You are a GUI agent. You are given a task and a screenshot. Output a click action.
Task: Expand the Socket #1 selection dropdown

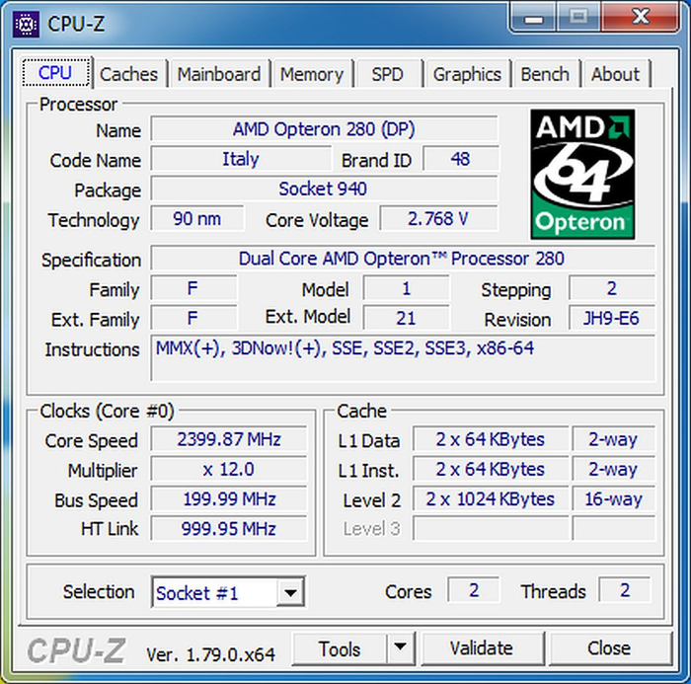(x=289, y=593)
